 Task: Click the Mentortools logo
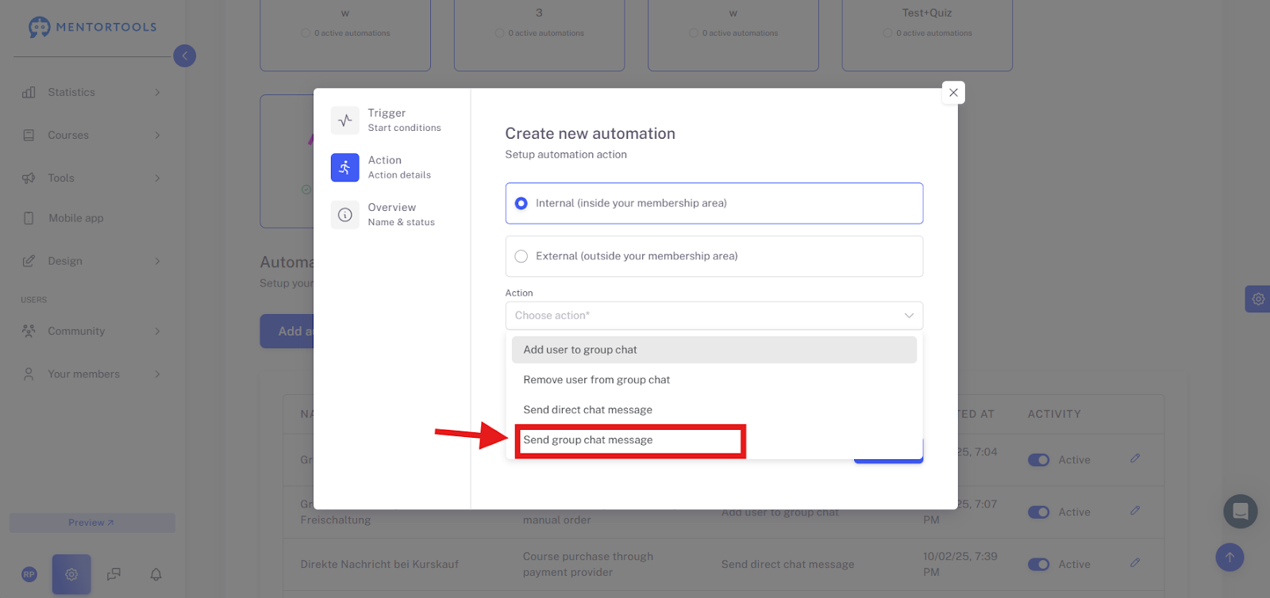(92, 27)
